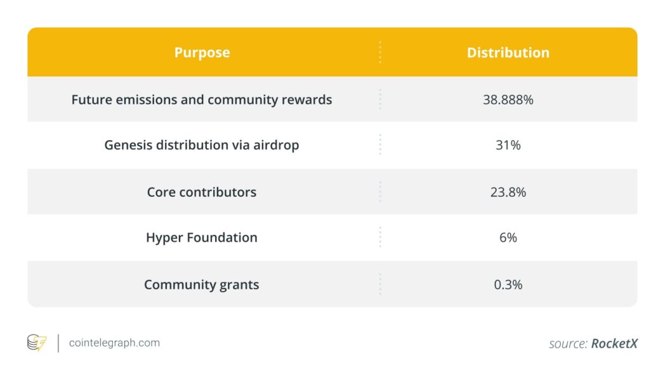
Task: Click the Community grants row label
Action: [202, 284]
